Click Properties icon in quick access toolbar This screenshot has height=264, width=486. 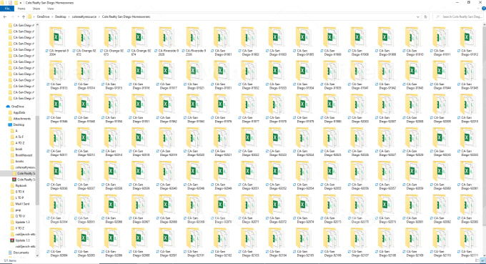click(10, 2)
